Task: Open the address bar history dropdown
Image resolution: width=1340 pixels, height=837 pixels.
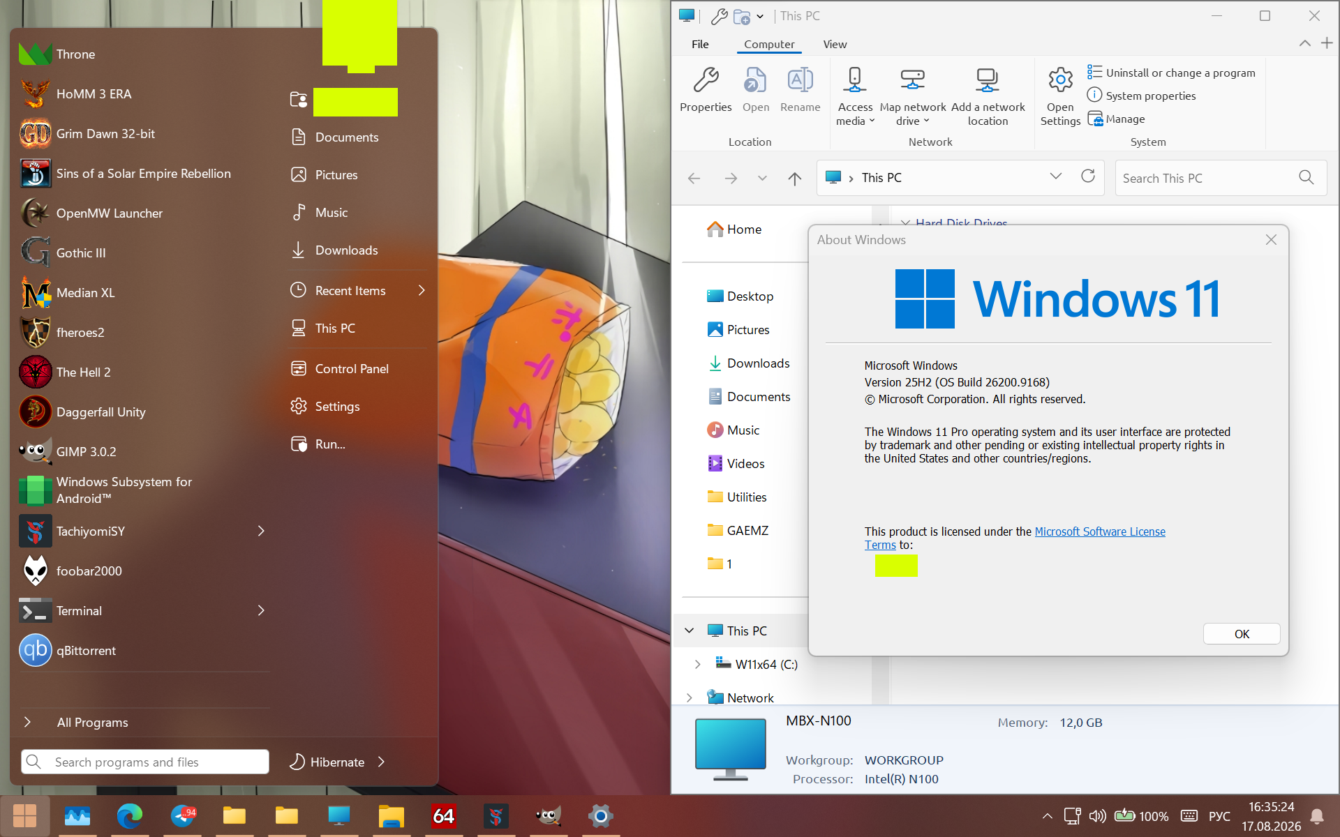Action: (1055, 176)
